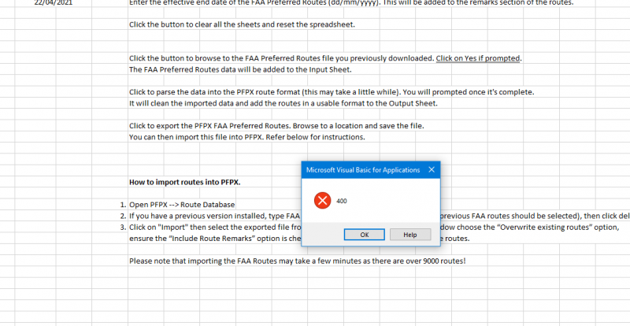Close the Microsoft Visual Basic dialog
Viewport: 630px width, 326px height.
coord(432,169)
